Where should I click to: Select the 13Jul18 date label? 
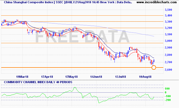120,77
